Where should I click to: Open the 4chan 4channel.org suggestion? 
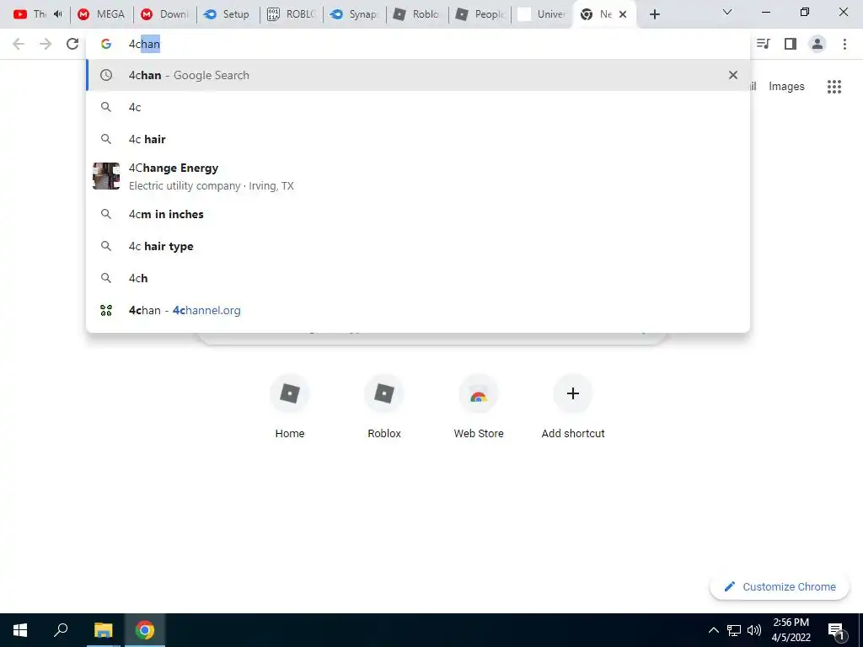pos(418,310)
